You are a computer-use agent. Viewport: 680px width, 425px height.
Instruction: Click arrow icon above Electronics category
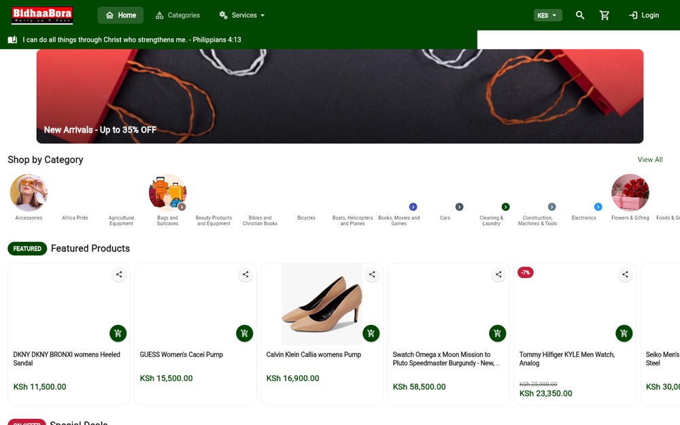tap(598, 207)
